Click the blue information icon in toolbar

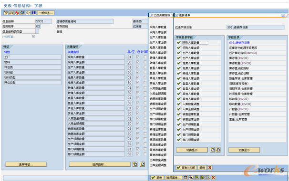[x=34, y=13]
